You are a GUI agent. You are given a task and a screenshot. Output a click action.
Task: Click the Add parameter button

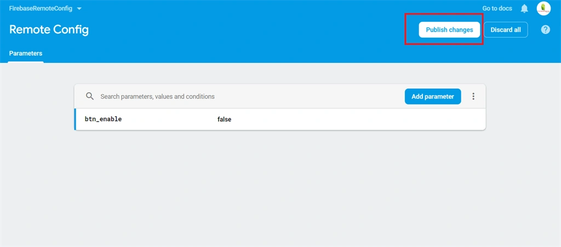click(433, 96)
